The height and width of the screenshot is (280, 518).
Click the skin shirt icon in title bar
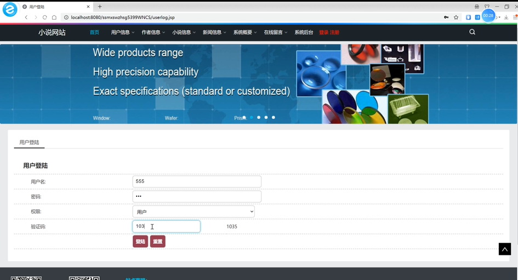487,6
